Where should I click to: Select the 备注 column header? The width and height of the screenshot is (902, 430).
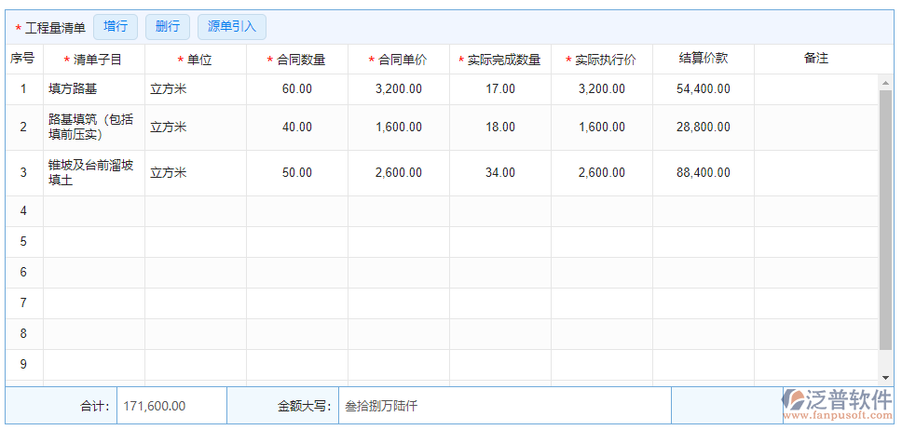pyautogui.click(x=815, y=59)
